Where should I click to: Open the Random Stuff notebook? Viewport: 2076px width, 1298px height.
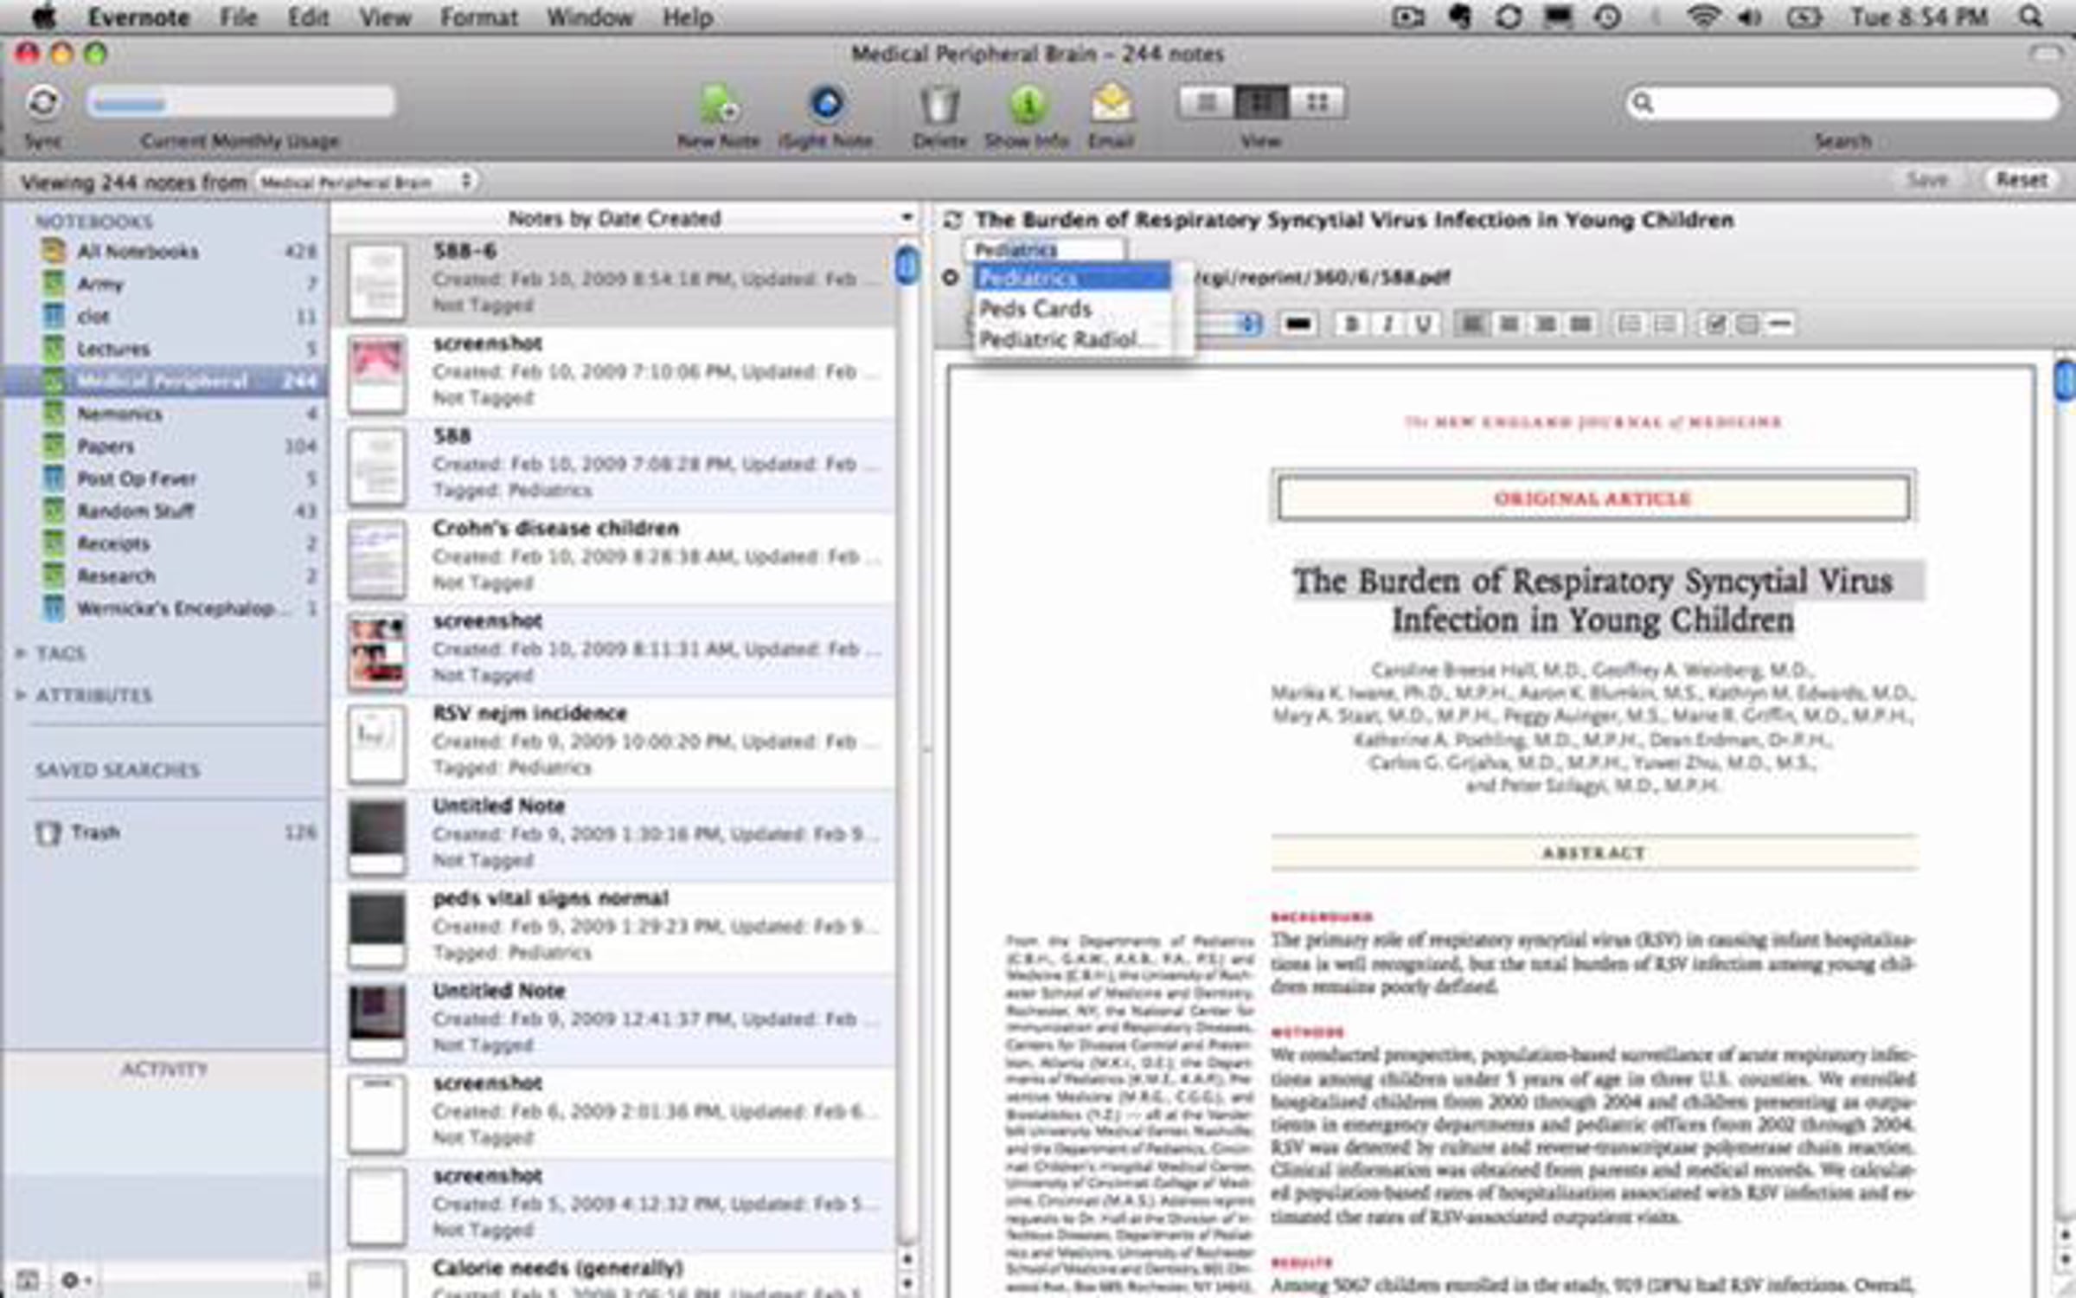(x=164, y=511)
